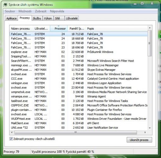Viewport: 161px width, 158px height.
Task: Select the msnmsgr.exe process row
Action: [79, 65]
